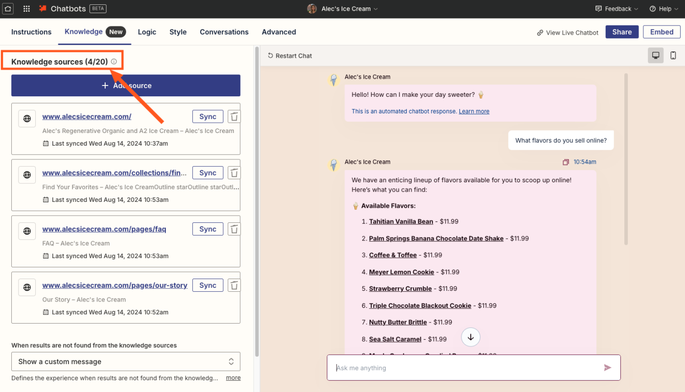685x392 pixels.
Task: Open the pages/faq source link
Action: click(104, 229)
